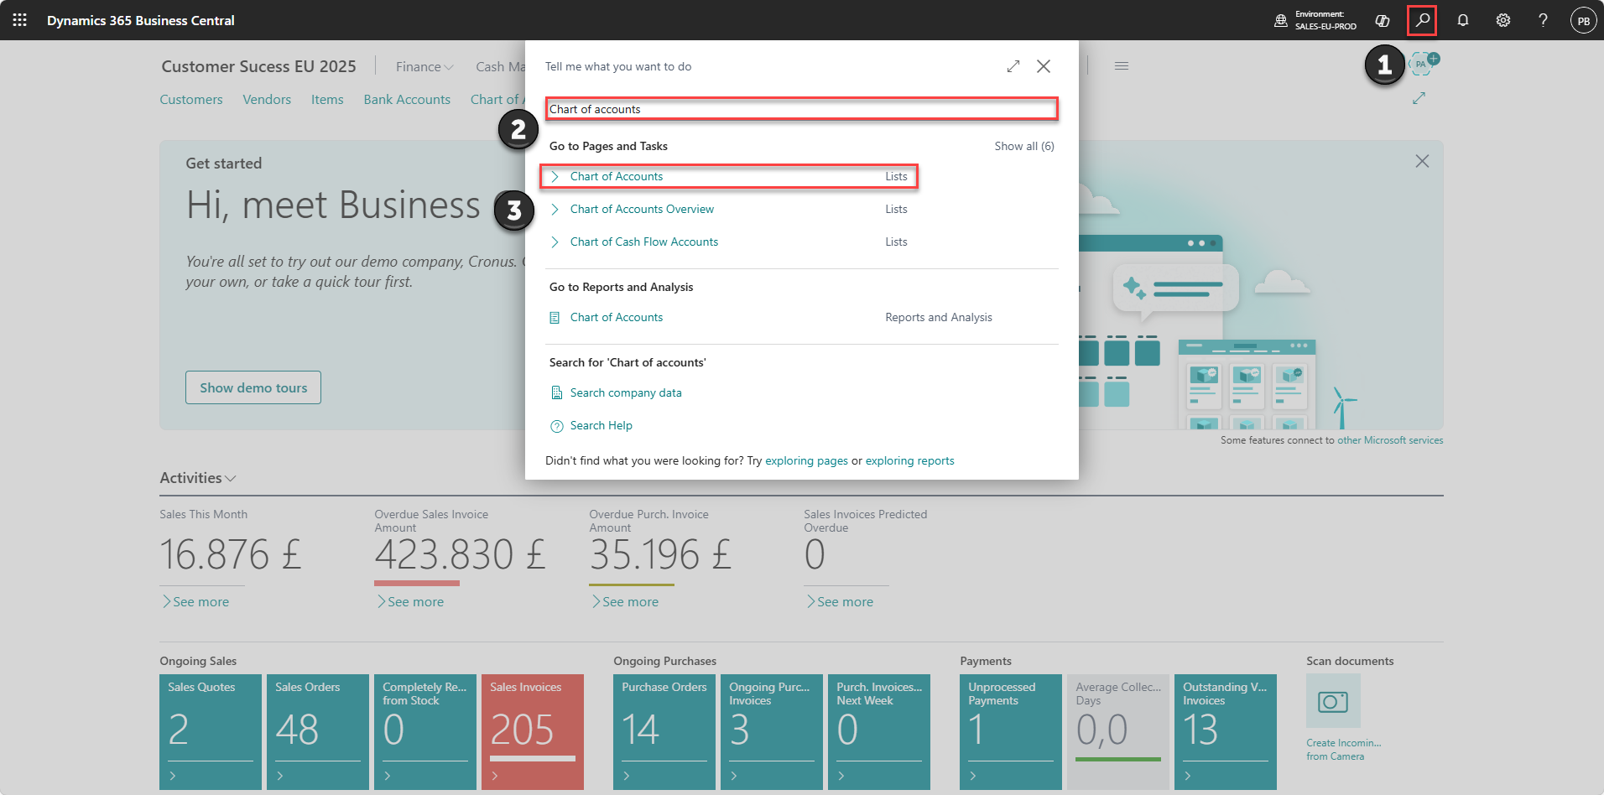Expand the Finance menu dropdown
This screenshot has height=795, width=1604.
[424, 66]
